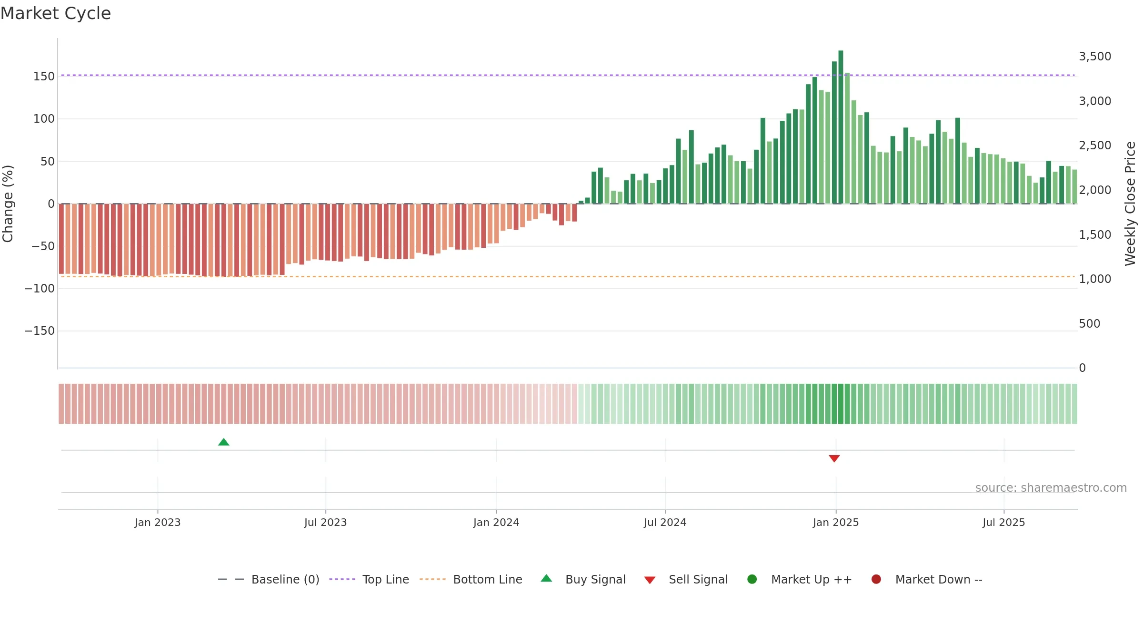
Task: Click the Buy Signal legend triangle icon
Action: click(546, 578)
